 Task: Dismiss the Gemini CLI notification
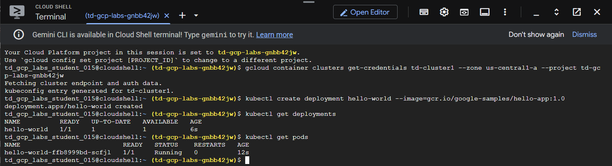pyautogui.click(x=584, y=34)
